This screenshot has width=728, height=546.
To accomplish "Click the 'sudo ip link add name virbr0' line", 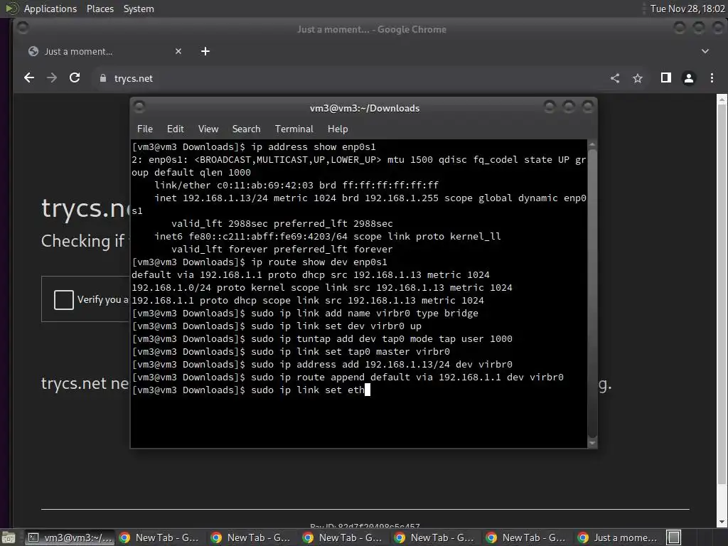I will [305, 314].
